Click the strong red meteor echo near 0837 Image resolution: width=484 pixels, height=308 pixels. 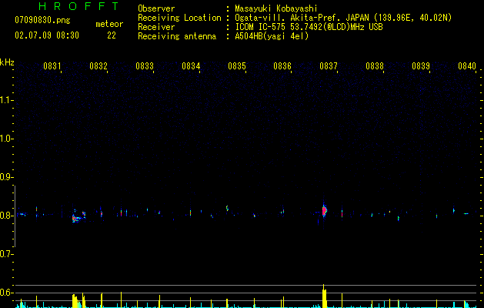[324, 211]
